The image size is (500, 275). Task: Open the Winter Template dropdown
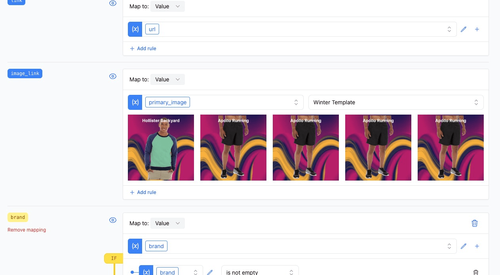click(395, 102)
